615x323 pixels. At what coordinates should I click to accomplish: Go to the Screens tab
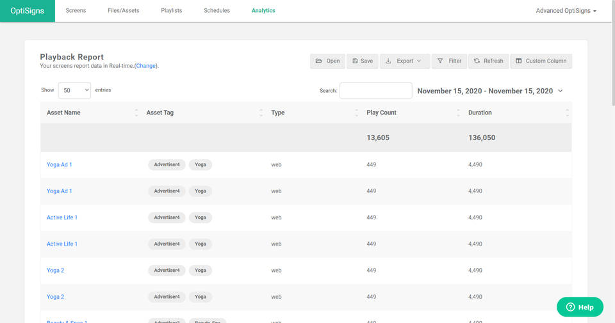pyautogui.click(x=76, y=11)
